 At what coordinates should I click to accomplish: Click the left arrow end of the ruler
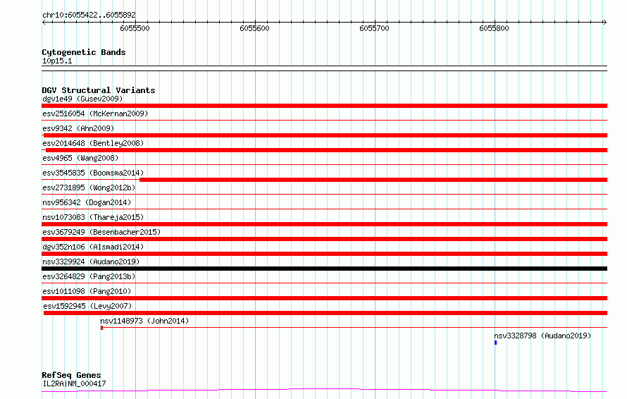coord(44,22)
